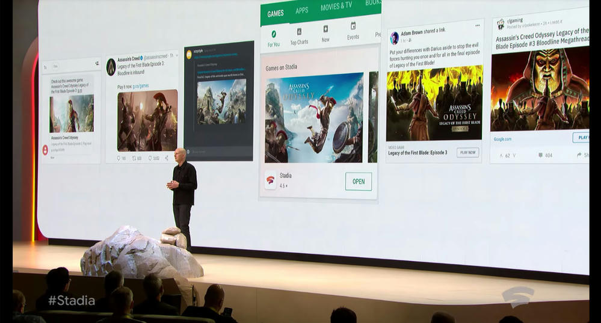
Task: Click the Discord user avatar
Action: pos(189,55)
